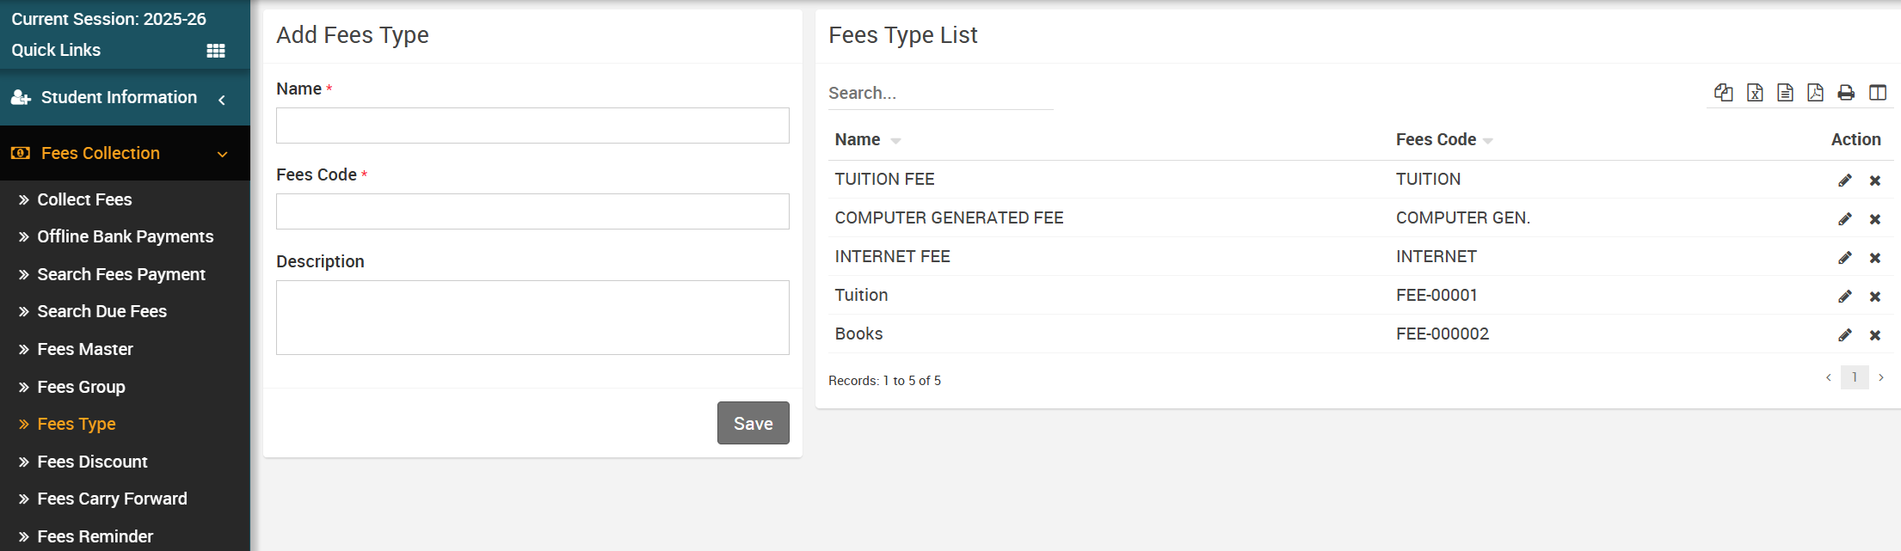Export fees type list as CSV

pyautogui.click(x=1786, y=93)
